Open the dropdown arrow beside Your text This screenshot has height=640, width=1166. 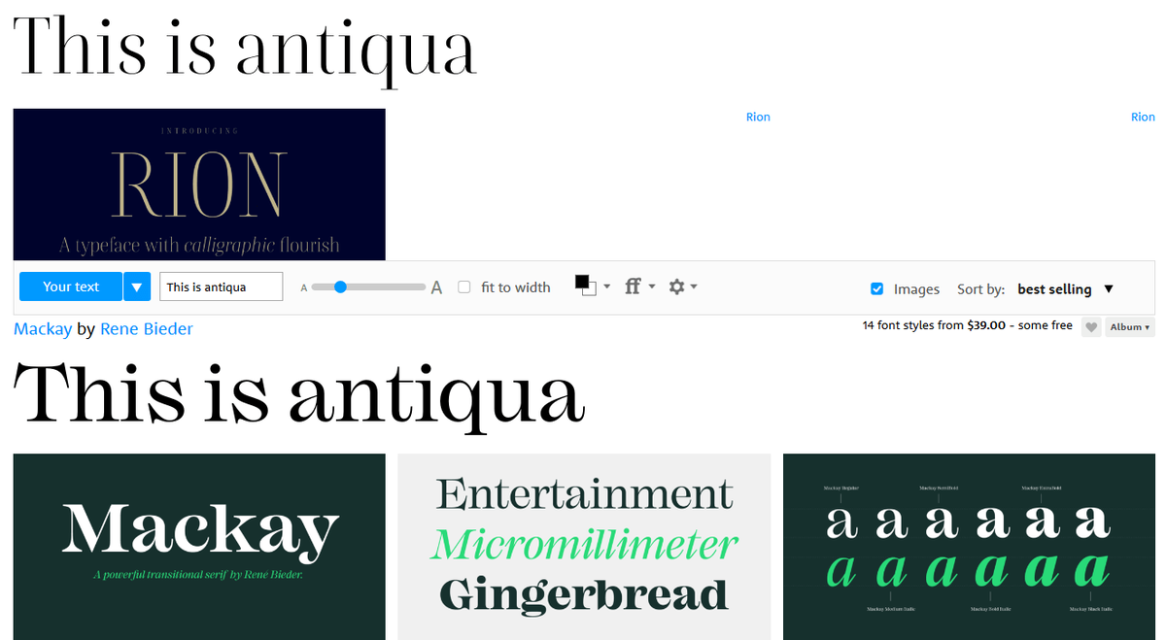(x=137, y=286)
